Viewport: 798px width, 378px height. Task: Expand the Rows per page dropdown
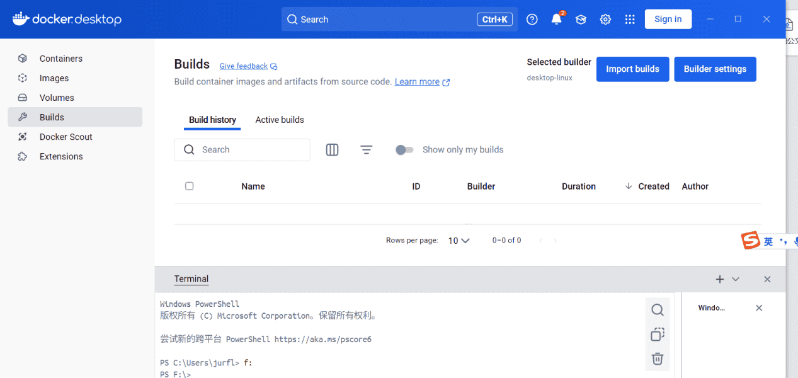(459, 241)
